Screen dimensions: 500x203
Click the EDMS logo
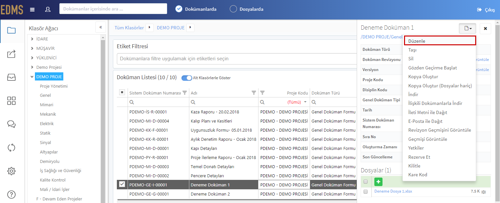click(12, 10)
